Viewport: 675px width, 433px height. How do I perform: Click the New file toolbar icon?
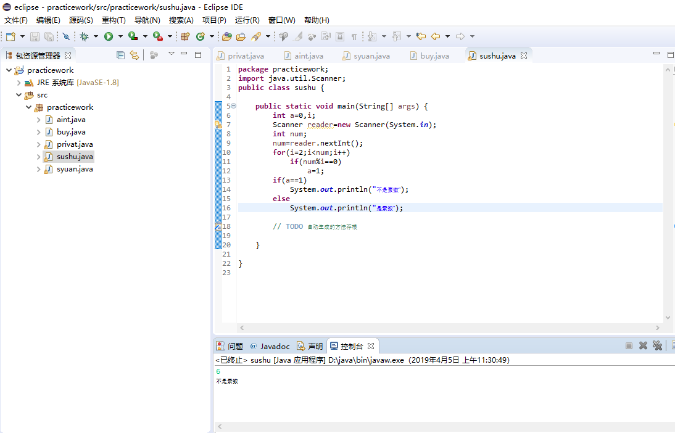10,36
